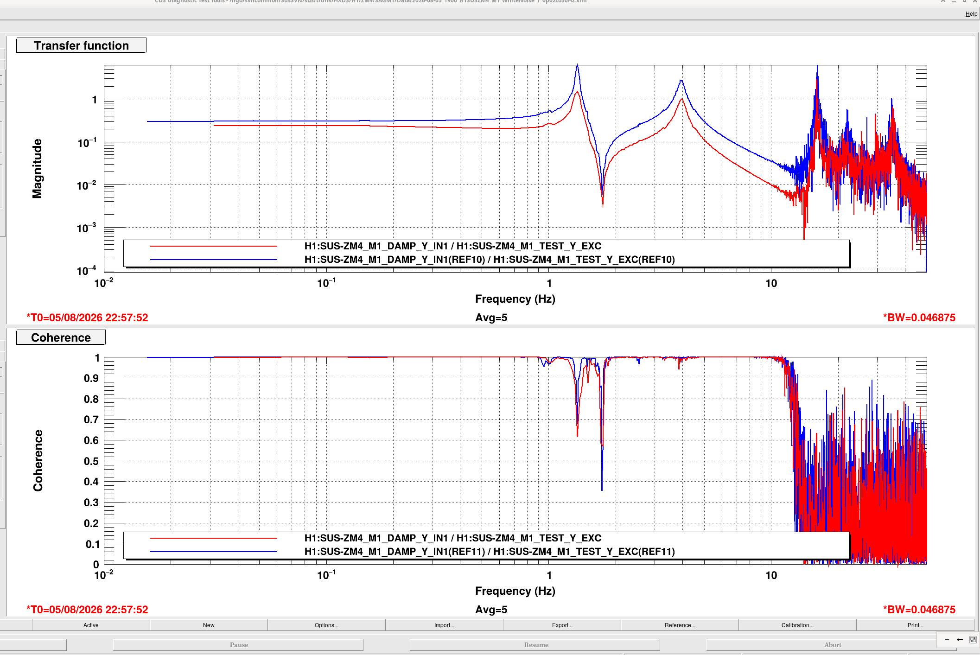Open the Export... dialog

562,625
